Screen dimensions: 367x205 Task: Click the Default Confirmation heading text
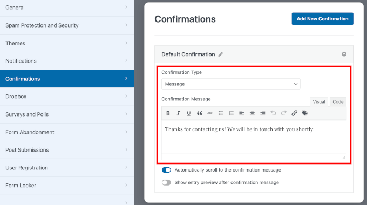pyautogui.click(x=188, y=54)
